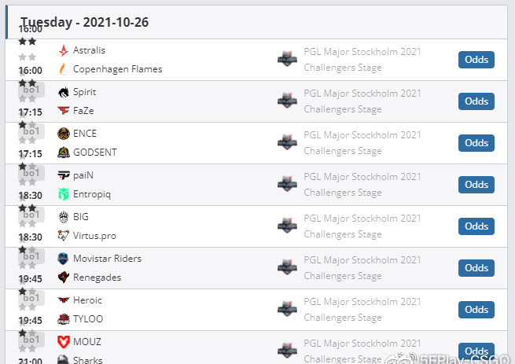Open Odds for BIG vs Virtus.pro
Screen dimensions: 515x364
476,226
